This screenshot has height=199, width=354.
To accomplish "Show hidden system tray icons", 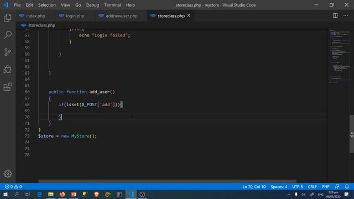I will (289, 195).
